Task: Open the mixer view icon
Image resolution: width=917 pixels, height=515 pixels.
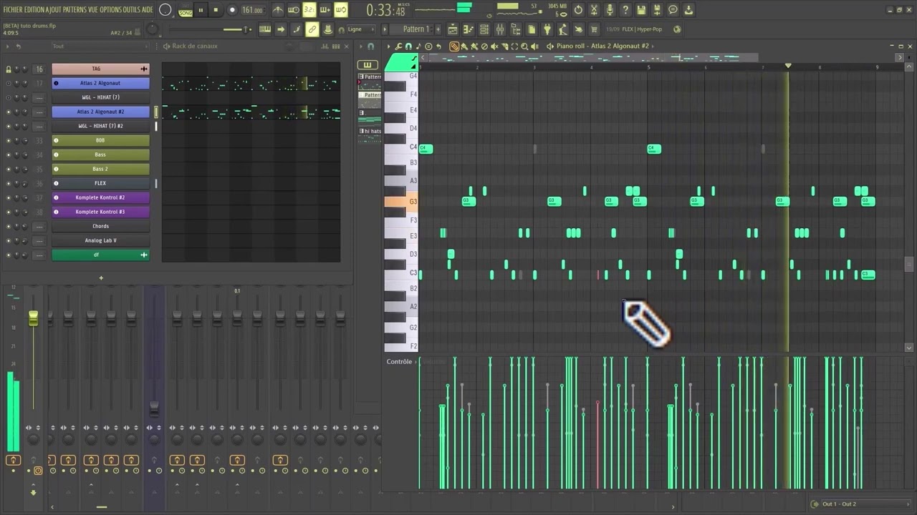Action: point(500,29)
